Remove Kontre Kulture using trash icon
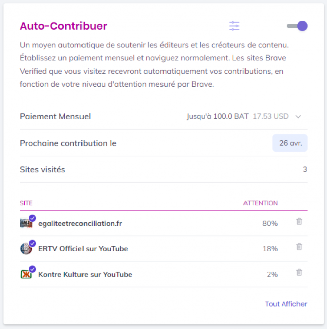This screenshot has width=327, height=329. 299,273
